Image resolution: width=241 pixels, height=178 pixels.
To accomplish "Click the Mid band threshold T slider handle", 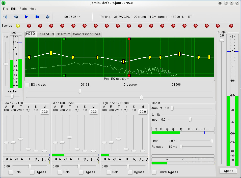I will (x=69, y=137).
